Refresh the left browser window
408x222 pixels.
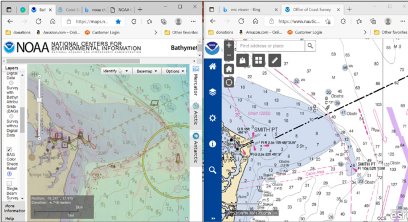[39, 21]
